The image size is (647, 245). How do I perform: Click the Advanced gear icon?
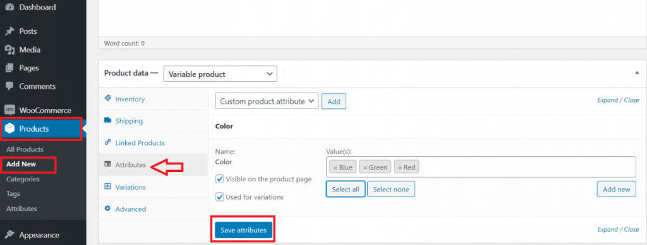pyautogui.click(x=107, y=208)
